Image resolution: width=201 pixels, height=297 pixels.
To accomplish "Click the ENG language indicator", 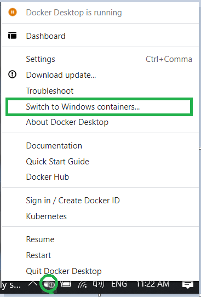I will coord(119,284).
